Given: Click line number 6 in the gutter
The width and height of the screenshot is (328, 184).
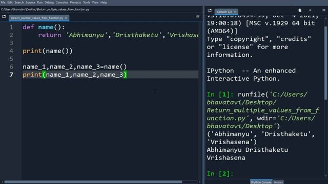Looking at the screenshot, I should (11, 67).
